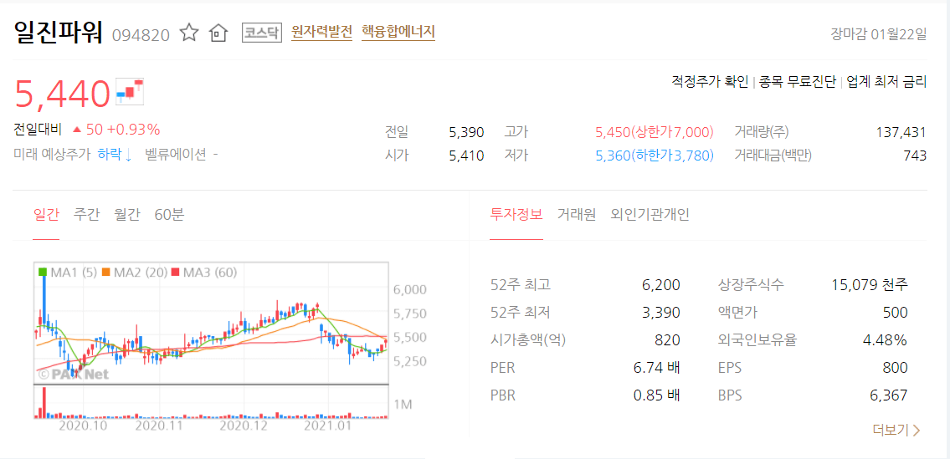Switch to the 60분 chart tab
The width and height of the screenshot is (950, 459).
(x=170, y=214)
